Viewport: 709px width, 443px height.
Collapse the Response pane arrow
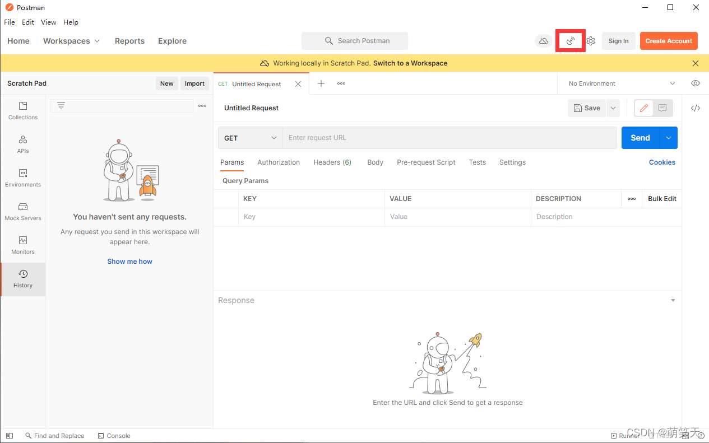click(x=673, y=301)
